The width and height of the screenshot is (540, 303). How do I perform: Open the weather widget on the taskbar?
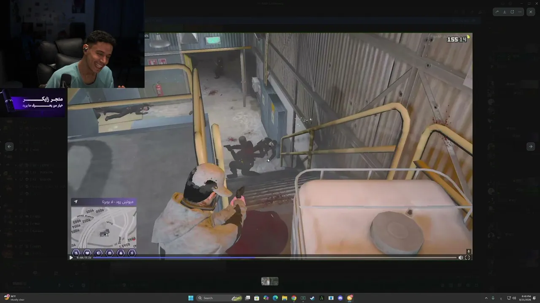[14, 298]
